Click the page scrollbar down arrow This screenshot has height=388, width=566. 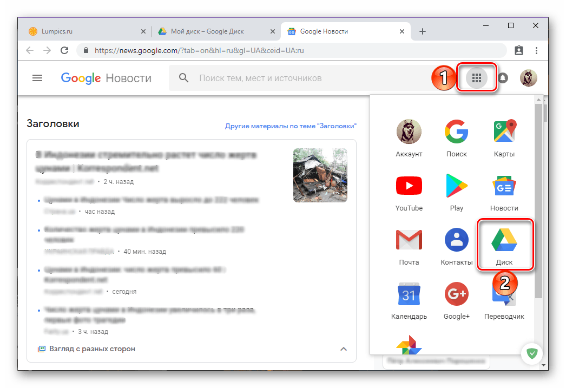click(544, 365)
